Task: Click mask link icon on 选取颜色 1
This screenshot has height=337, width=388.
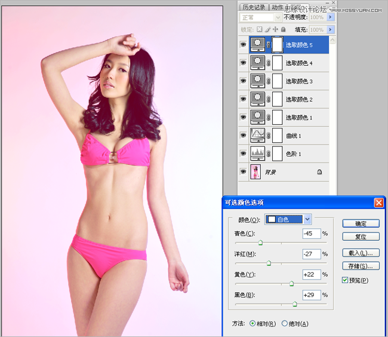Action: click(269, 117)
